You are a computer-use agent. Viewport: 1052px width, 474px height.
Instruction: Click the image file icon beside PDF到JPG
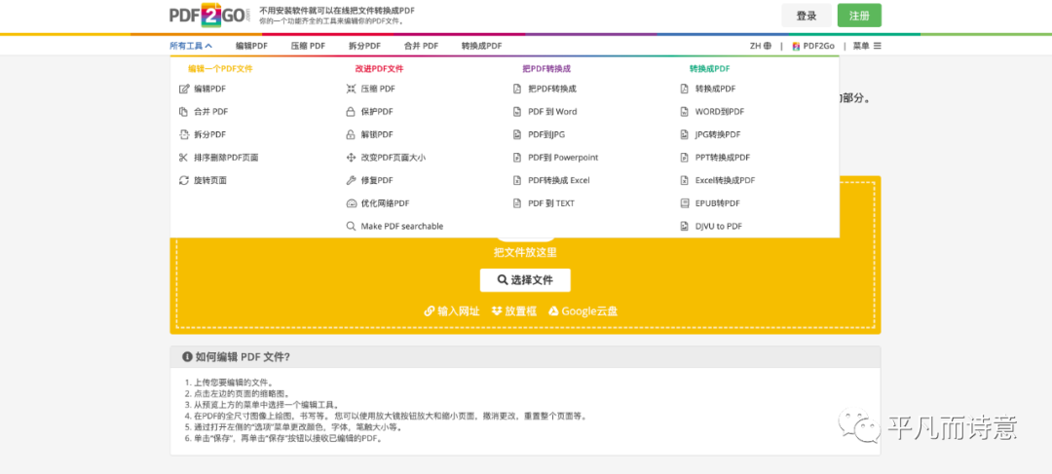(517, 134)
